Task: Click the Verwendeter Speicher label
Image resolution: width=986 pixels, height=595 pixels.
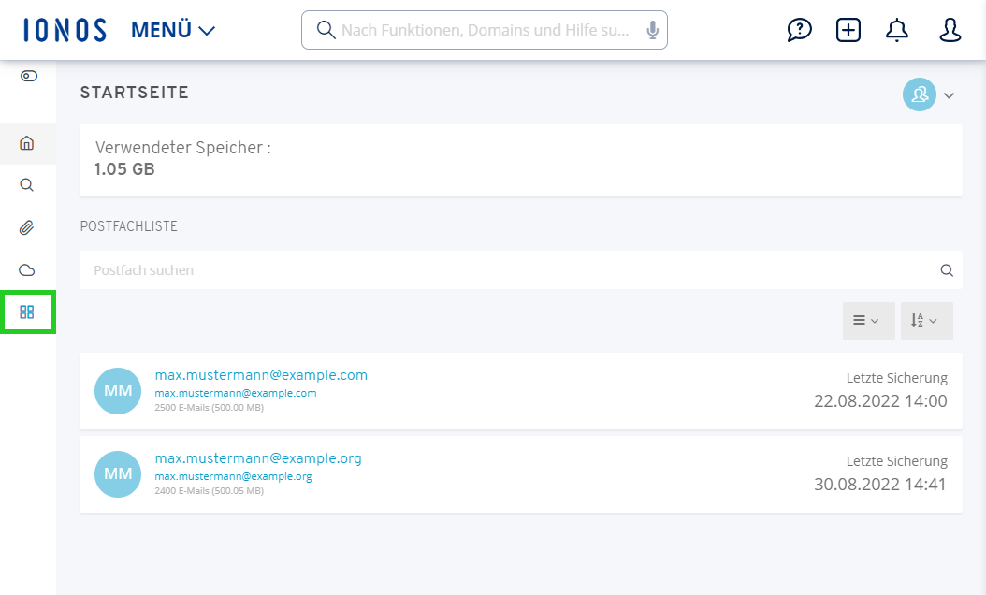Action: click(x=183, y=147)
